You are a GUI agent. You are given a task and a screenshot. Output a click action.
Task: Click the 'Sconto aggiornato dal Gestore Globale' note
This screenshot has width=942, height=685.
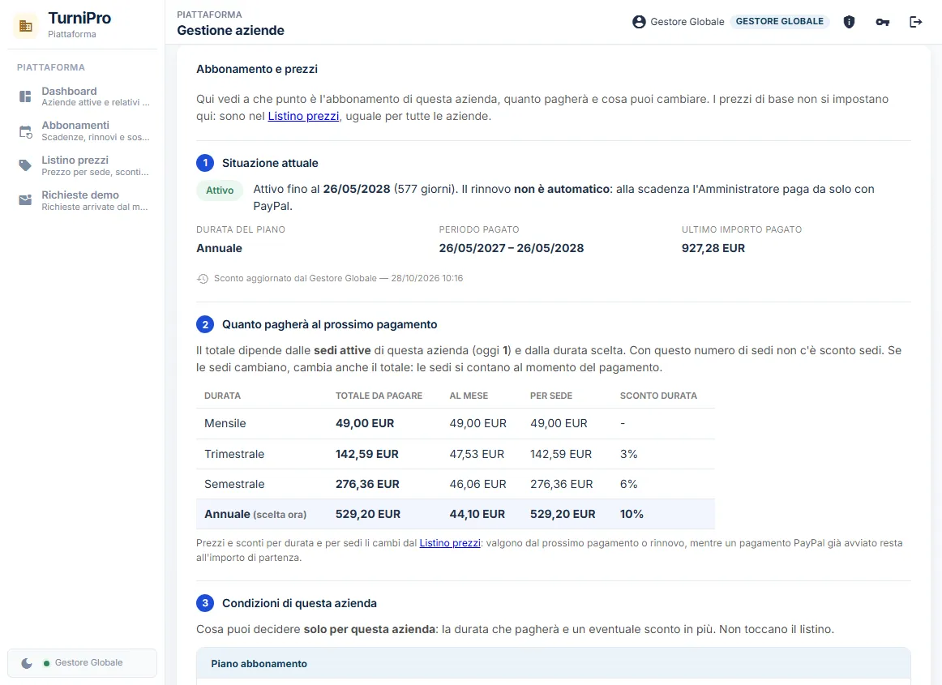point(338,278)
